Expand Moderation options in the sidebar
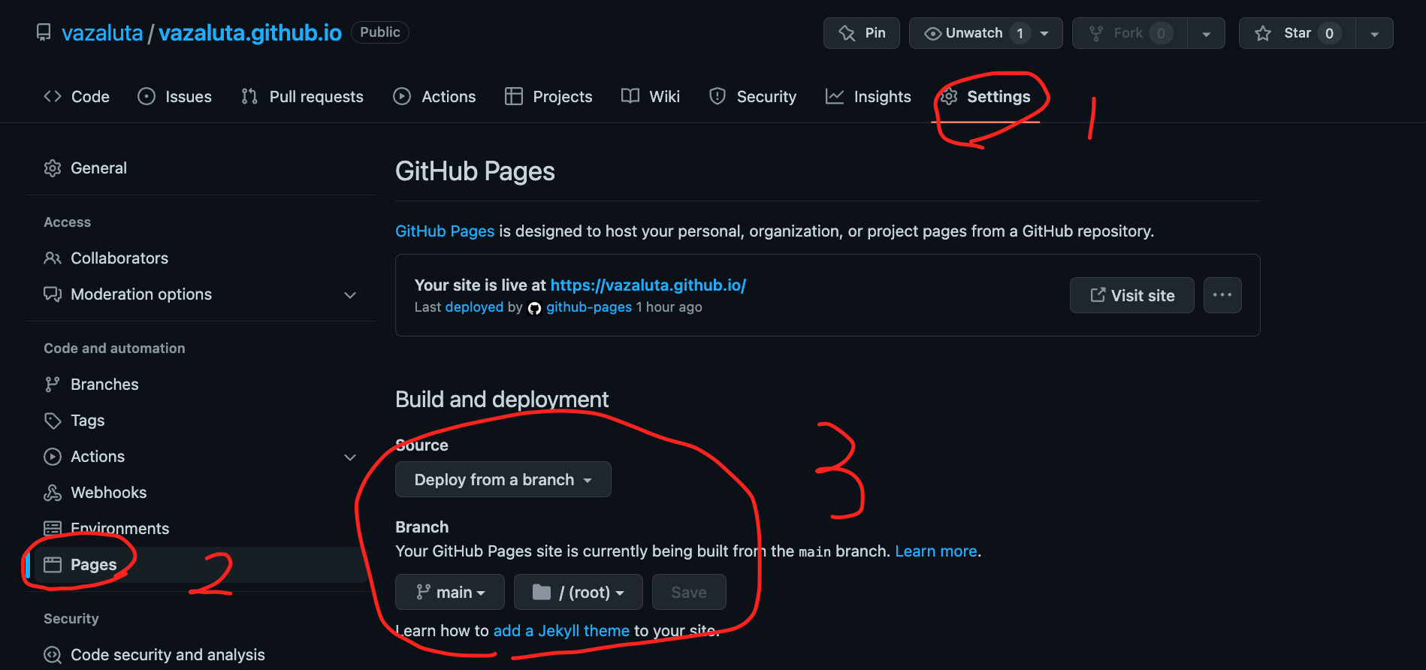Screen dimensions: 1426x670 tap(350, 294)
